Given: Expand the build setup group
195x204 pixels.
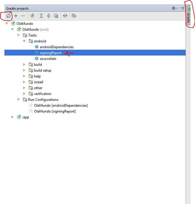Looking at the screenshot, I should [x=24, y=70].
